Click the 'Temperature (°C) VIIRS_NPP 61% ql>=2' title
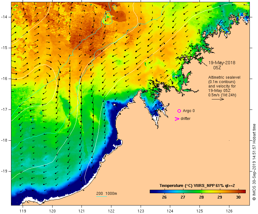The height and width of the screenshot is (214, 258). click(x=197, y=186)
